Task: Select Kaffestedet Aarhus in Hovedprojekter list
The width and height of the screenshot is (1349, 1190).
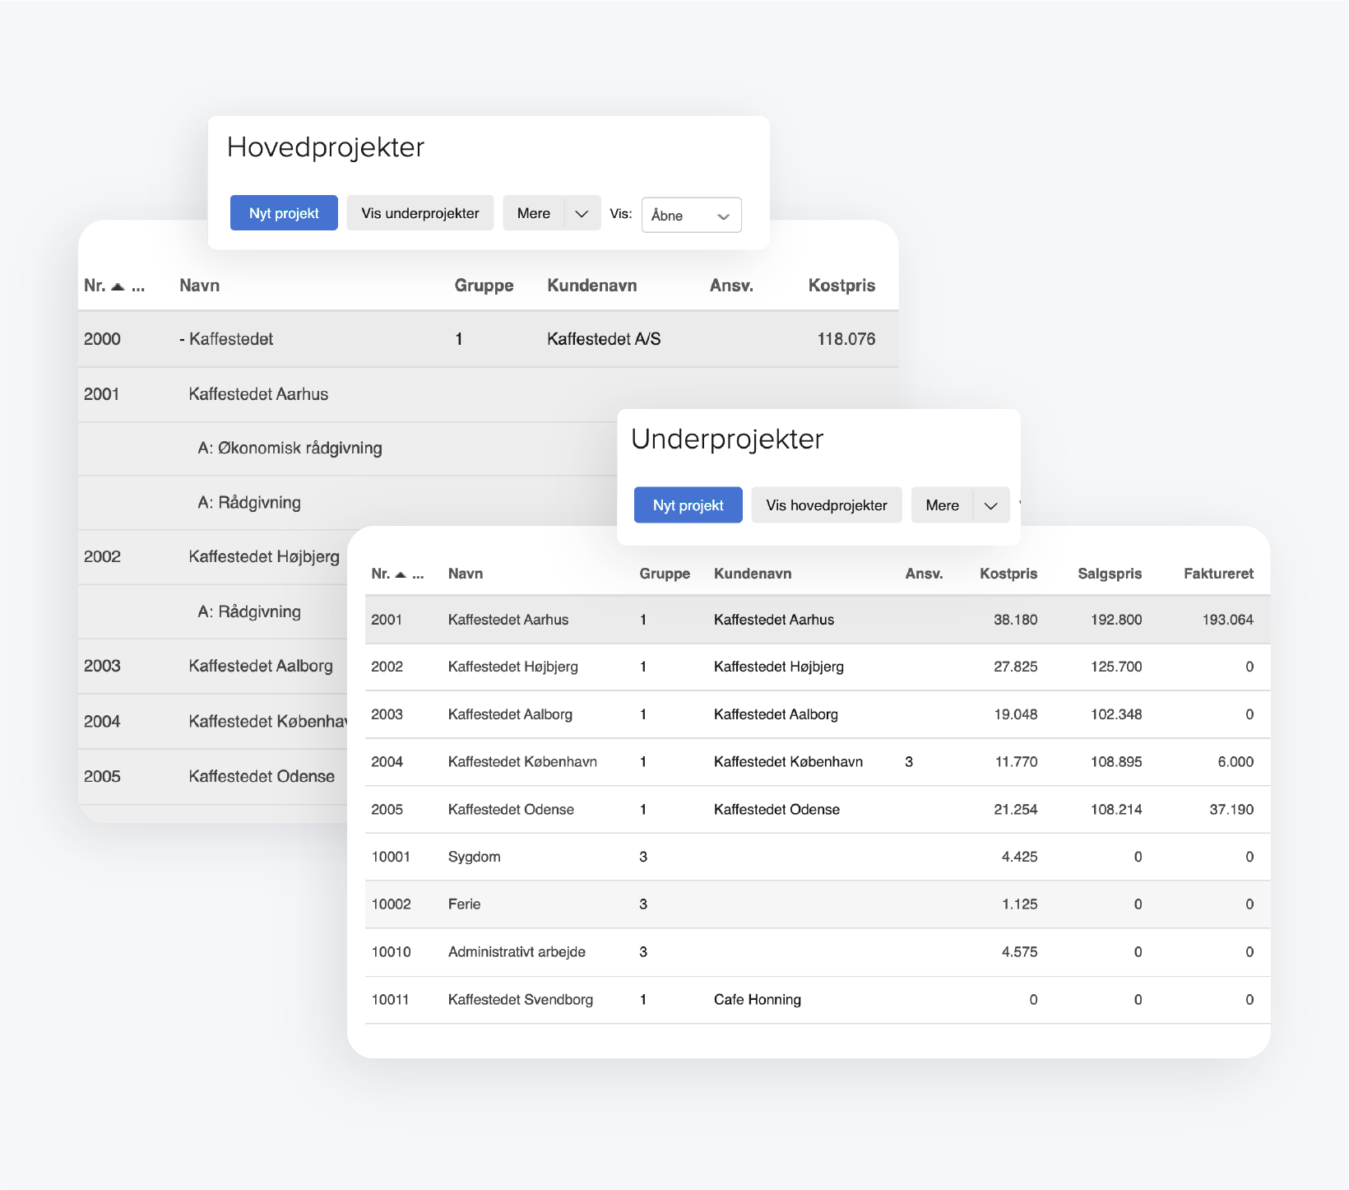Action: coord(258,394)
